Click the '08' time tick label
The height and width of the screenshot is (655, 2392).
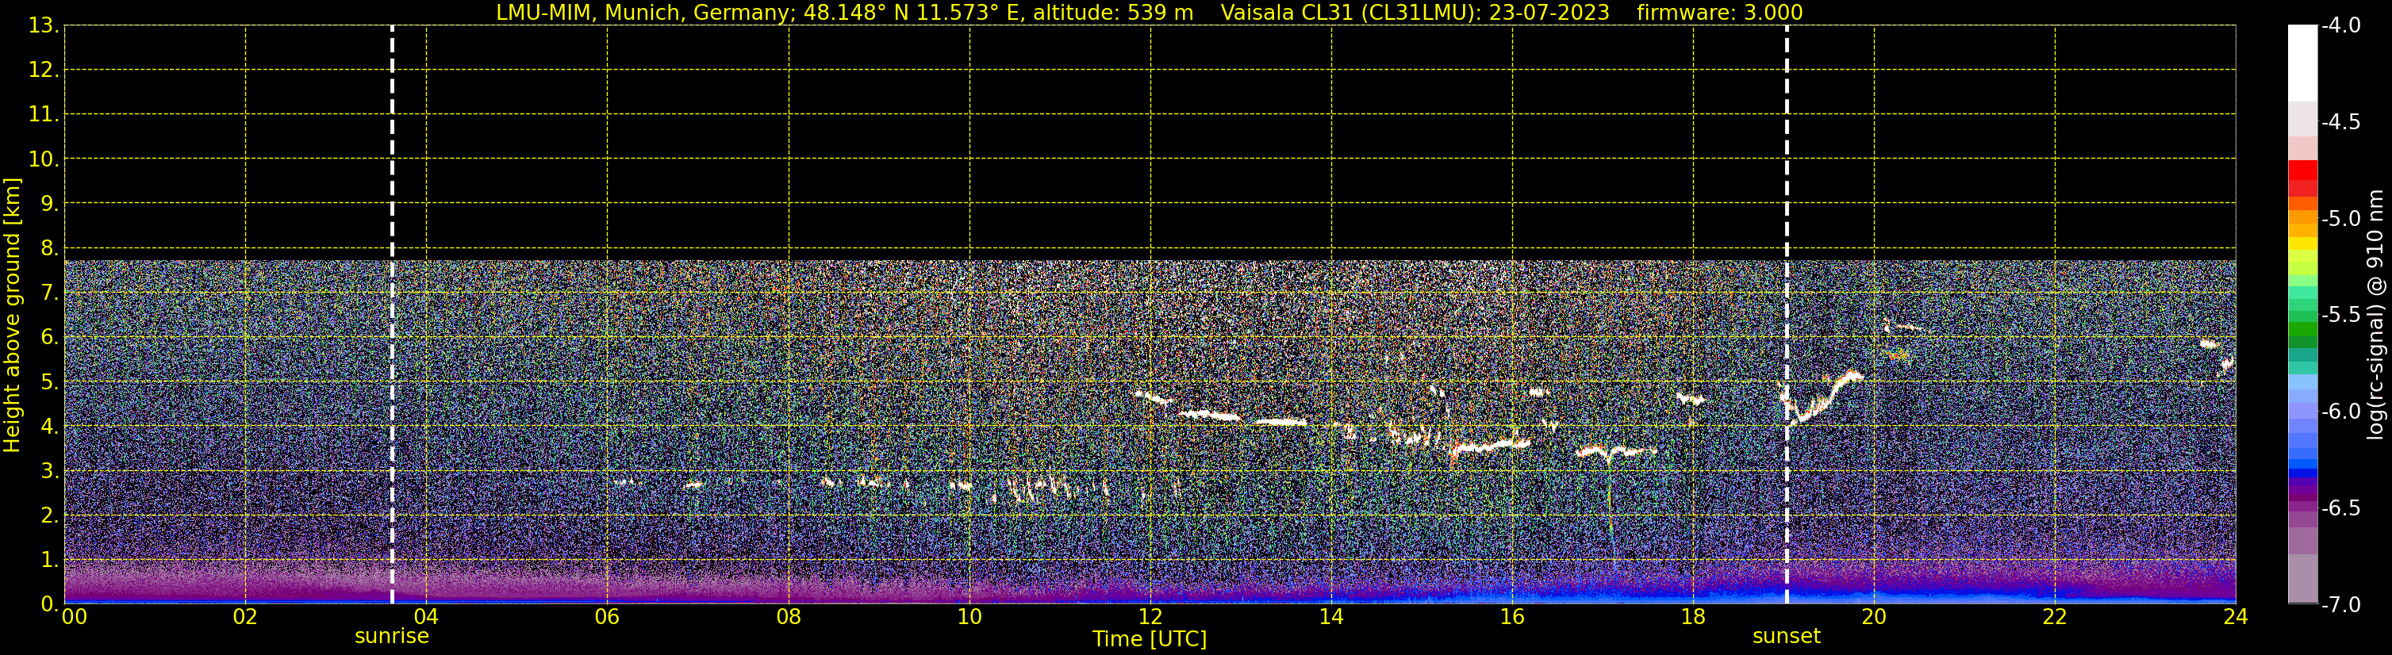pos(789,617)
